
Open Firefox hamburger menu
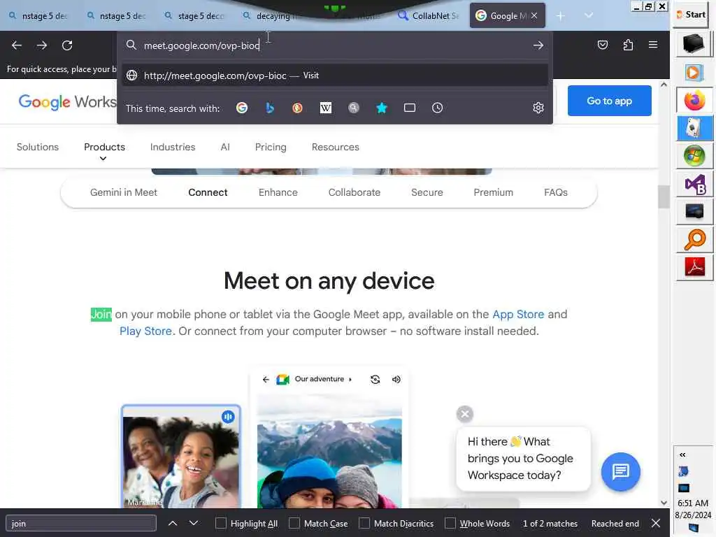653,44
